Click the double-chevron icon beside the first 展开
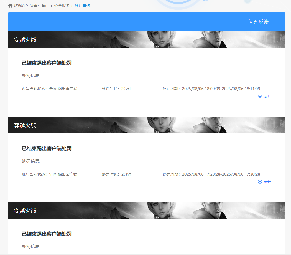The image size is (291, 255). (260, 97)
